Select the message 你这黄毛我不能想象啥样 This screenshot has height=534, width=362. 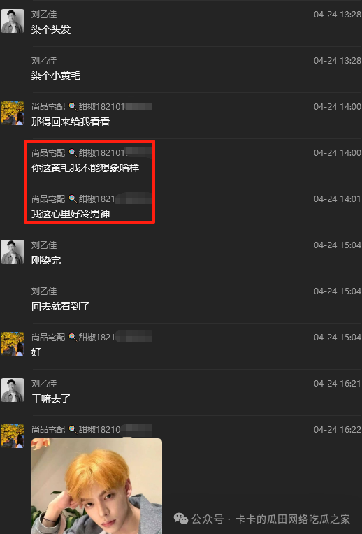tap(85, 168)
